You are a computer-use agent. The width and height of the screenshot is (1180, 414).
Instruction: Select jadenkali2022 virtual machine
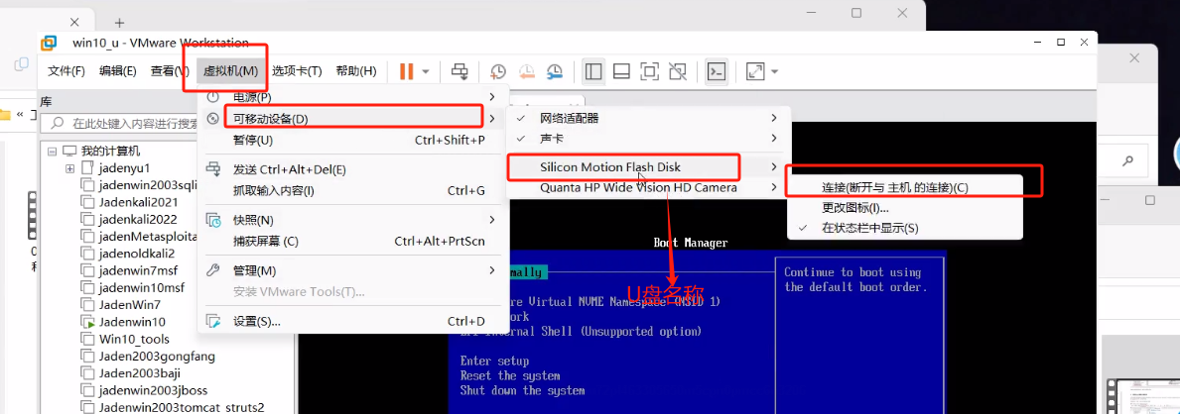[x=138, y=220]
